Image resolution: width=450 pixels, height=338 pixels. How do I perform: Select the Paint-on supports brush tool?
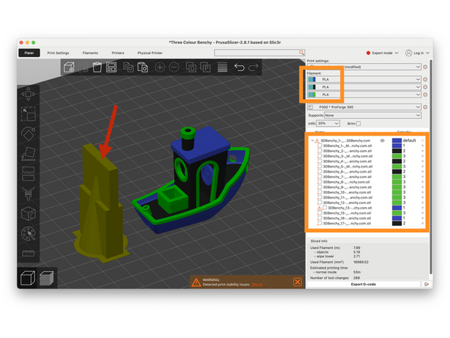click(x=28, y=193)
